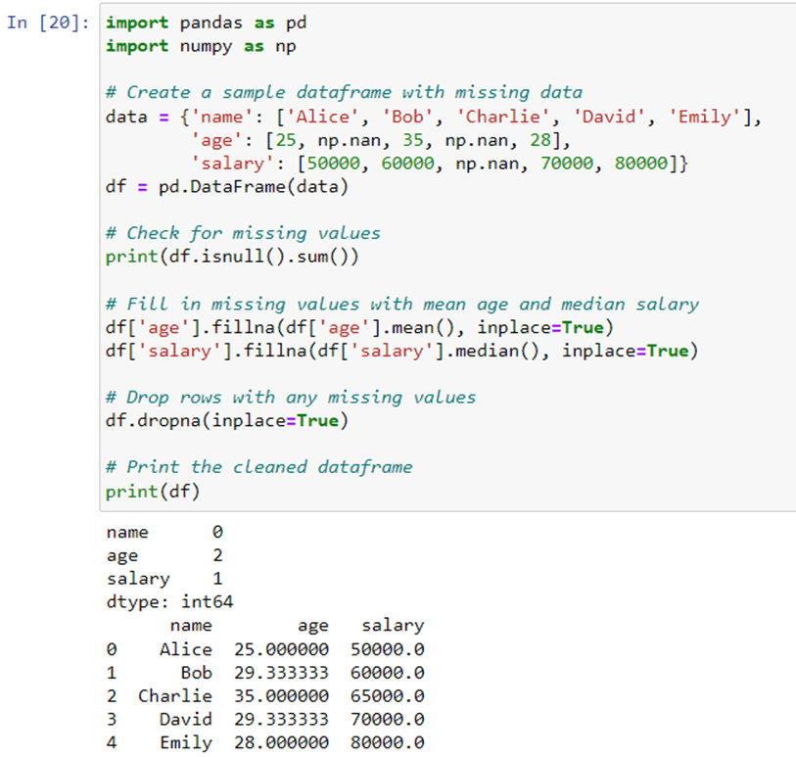Click the In [20]: cell prompt
Image resolution: width=796 pixels, height=757 pixels.
tap(48, 23)
